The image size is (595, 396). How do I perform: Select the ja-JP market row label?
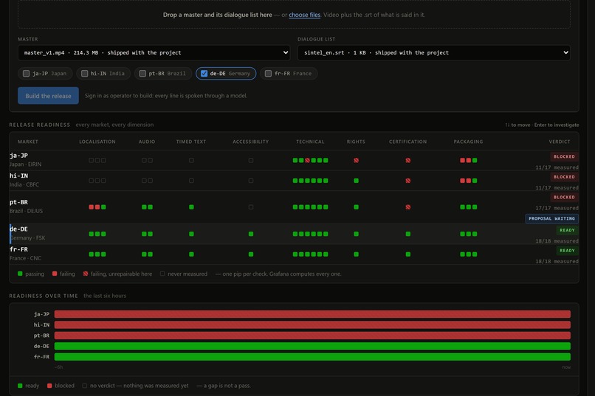coord(18,156)
